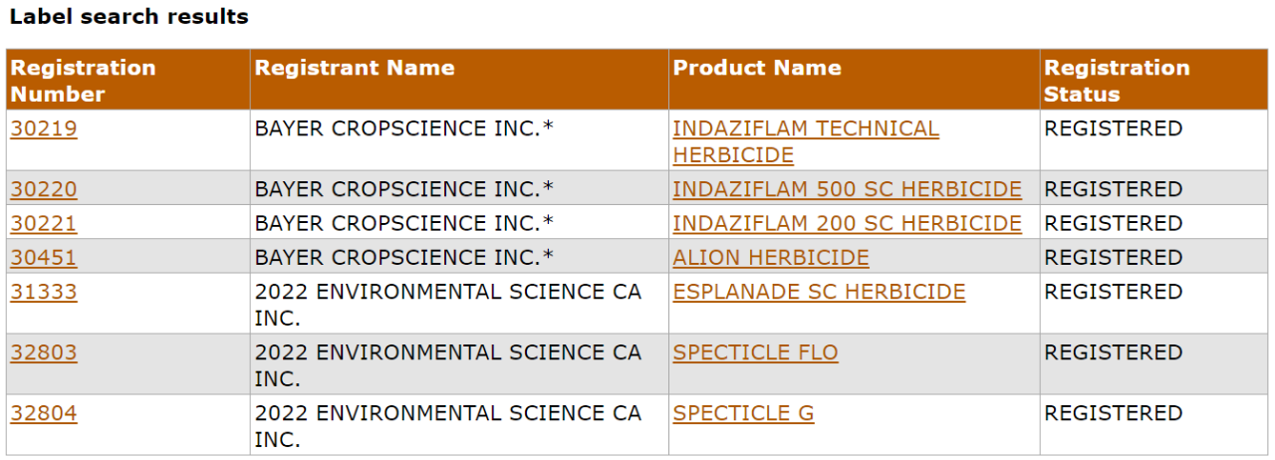Open registration number 31333 link

point(44,292)
